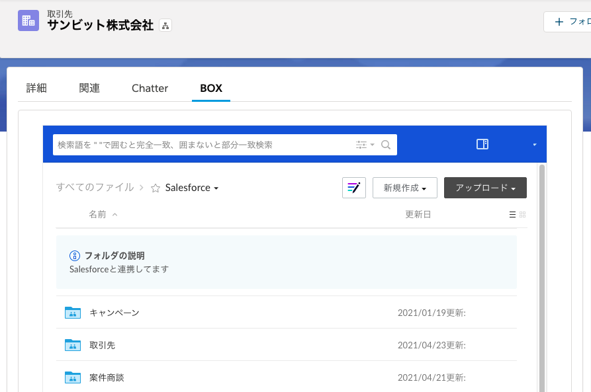Click the Box panel vertical scrollbar
Screen dimensions: 591x392
point(542,278)
